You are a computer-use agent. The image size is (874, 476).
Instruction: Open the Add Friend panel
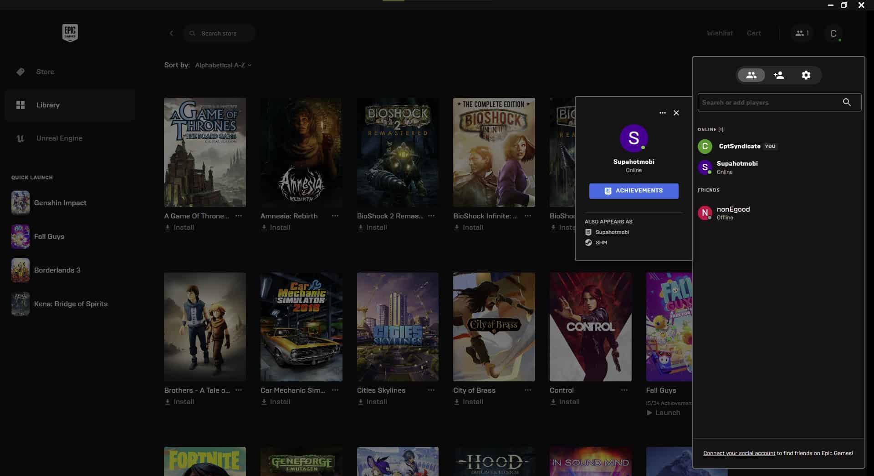point(778,75)
